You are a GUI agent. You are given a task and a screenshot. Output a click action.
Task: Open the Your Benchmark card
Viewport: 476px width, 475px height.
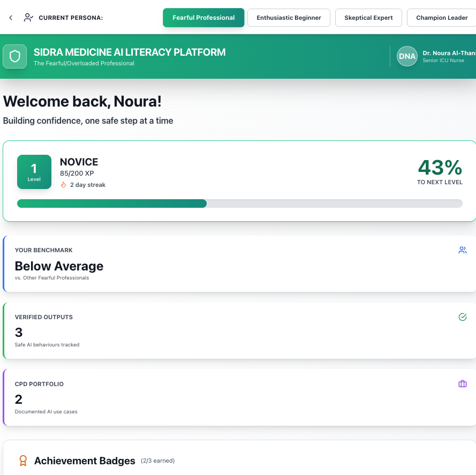[239, 264]
